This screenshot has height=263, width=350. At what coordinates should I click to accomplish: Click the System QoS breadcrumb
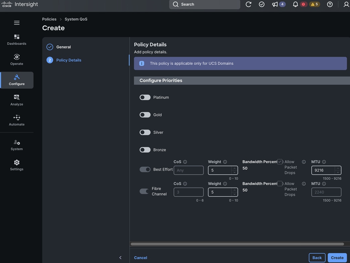tap(76, 19)
